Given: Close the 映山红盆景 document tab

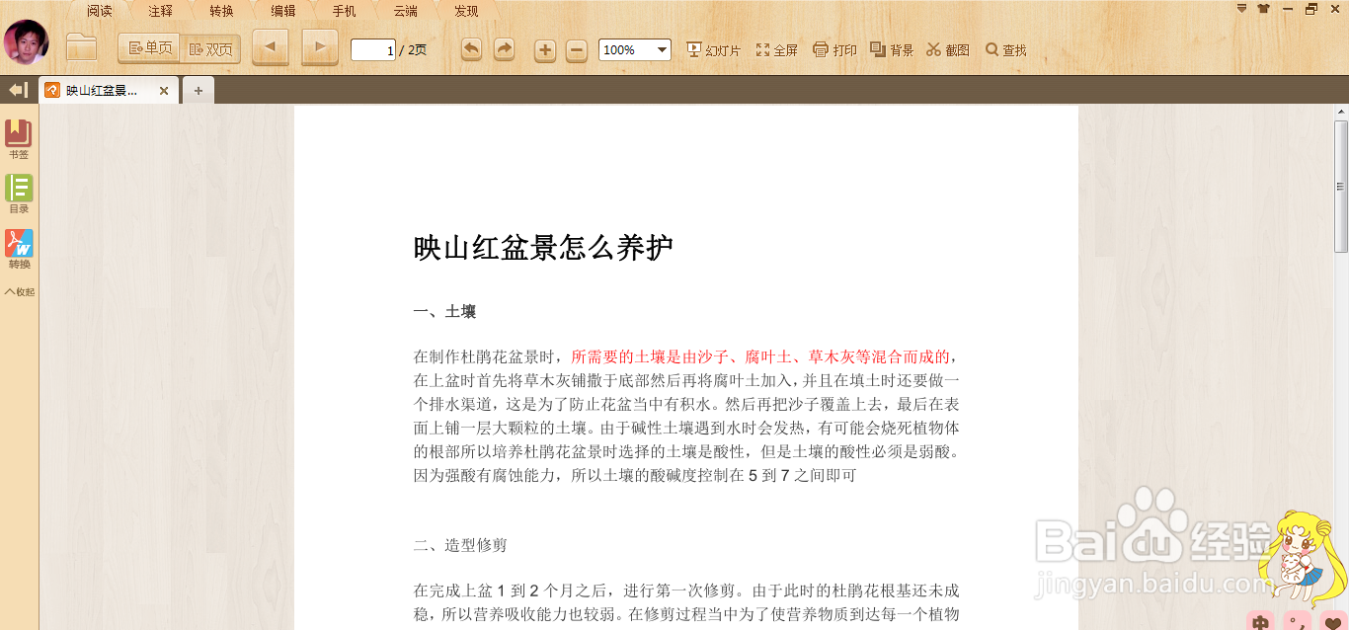Looking at the screenshot, I should pyautogui.click(x=164, y=91).
